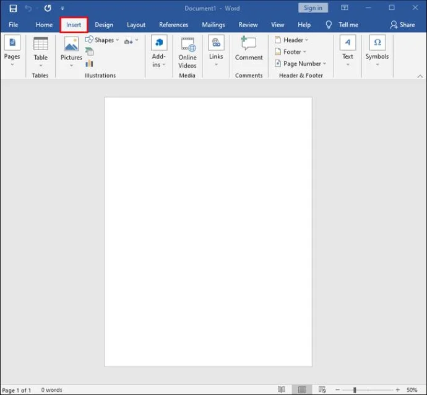Open the Page Number dropdown
Image resolution: width=427 pixels, height=395 pixels.
(x=300, y=64)
